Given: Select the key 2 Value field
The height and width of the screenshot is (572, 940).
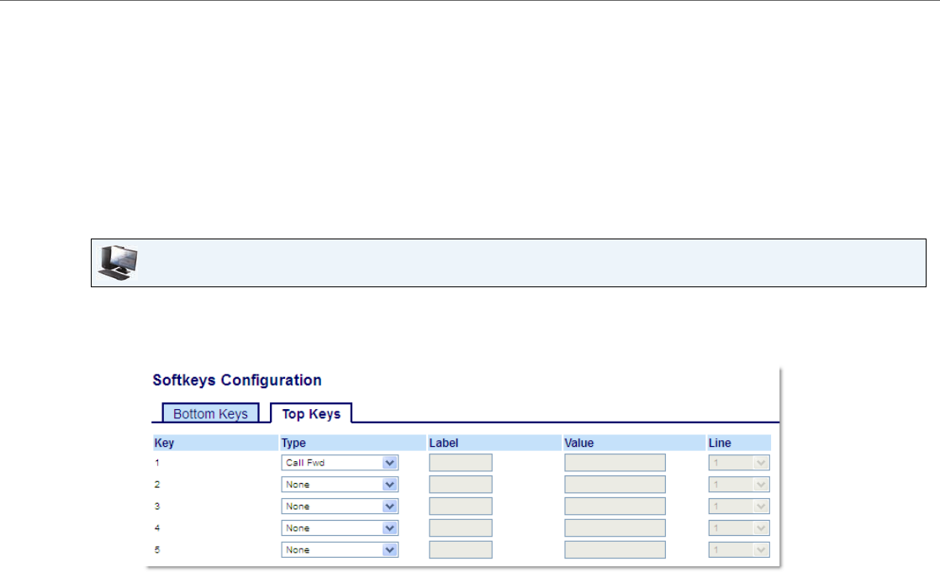Looking at the screenshot, I should coord(615,485).
